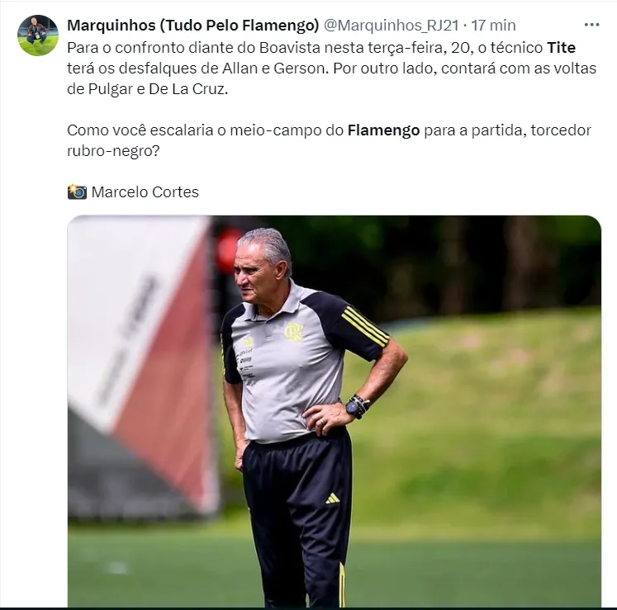
Task: Click the 'rubro-negro?' line of the tweet
Action: coord(113,151)
